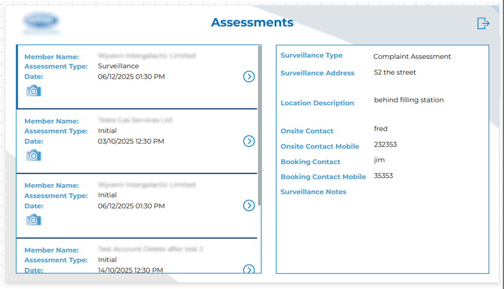This screenshot has height=289, width=504.
Task: Click the Complaint Assessment surveillance type value
Action: pos(412,56)
